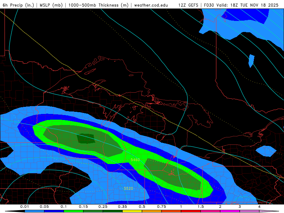Select the legend swatch between 1.5 and 2
The height and width of the screenshot is (213, 284).
point(211,211)
